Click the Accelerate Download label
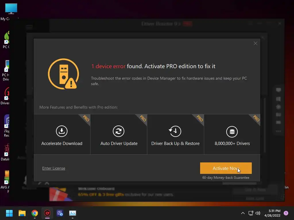The image size is (294, 220). tap(62, 144)
